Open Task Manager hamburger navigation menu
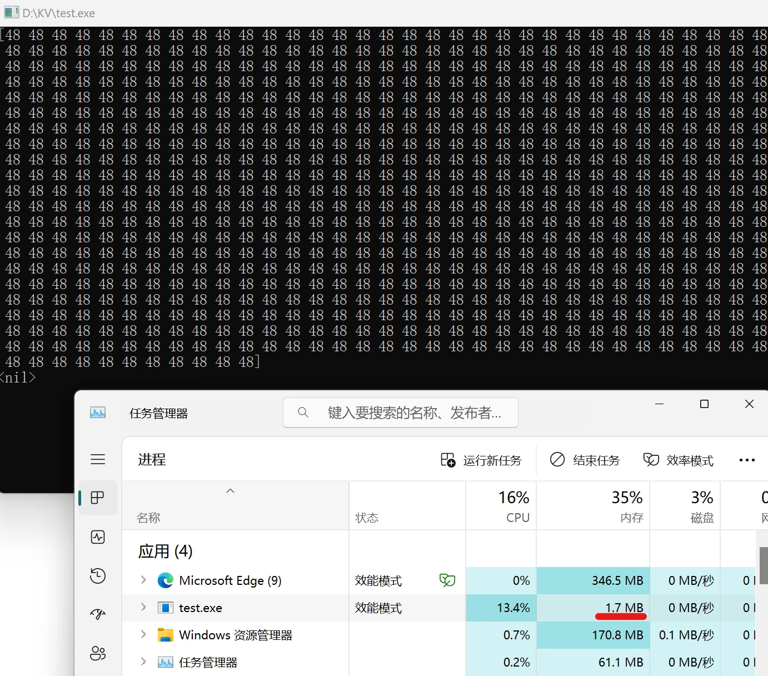Screen dimensions: 768x676 coord(98,459)
